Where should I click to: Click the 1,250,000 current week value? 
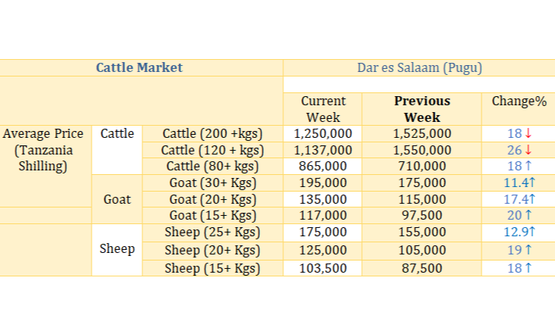point(323,134)
